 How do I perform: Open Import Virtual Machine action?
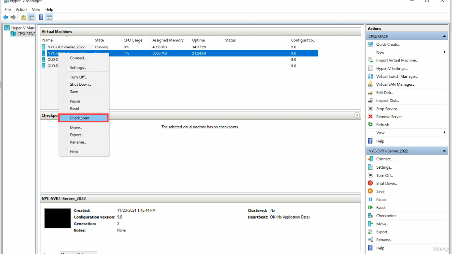[397, 60]
